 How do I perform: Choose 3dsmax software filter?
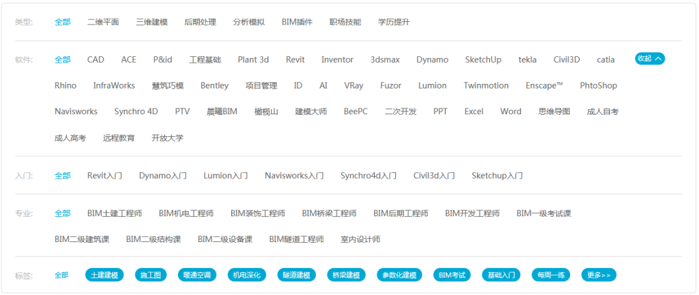(x=385, y=59)
